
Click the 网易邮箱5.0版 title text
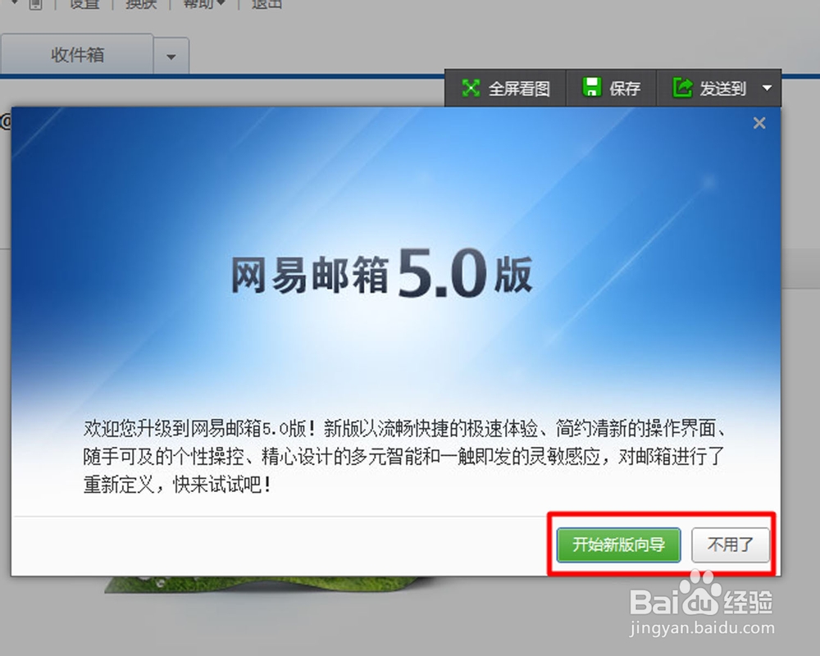pos(382,274)
